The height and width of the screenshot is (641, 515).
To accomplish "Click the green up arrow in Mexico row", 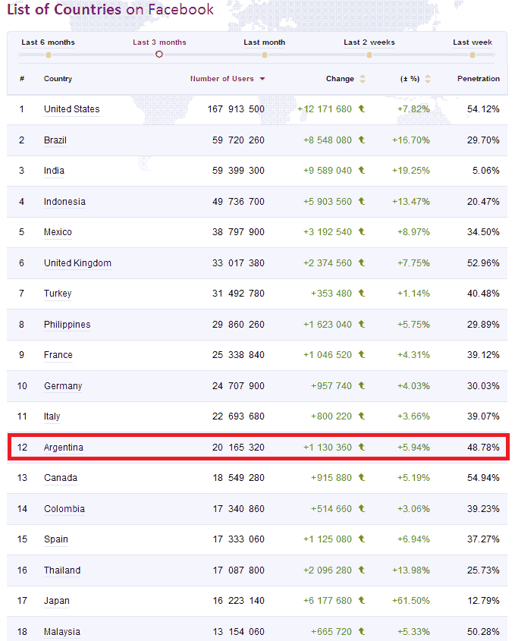I will (361, 231).
